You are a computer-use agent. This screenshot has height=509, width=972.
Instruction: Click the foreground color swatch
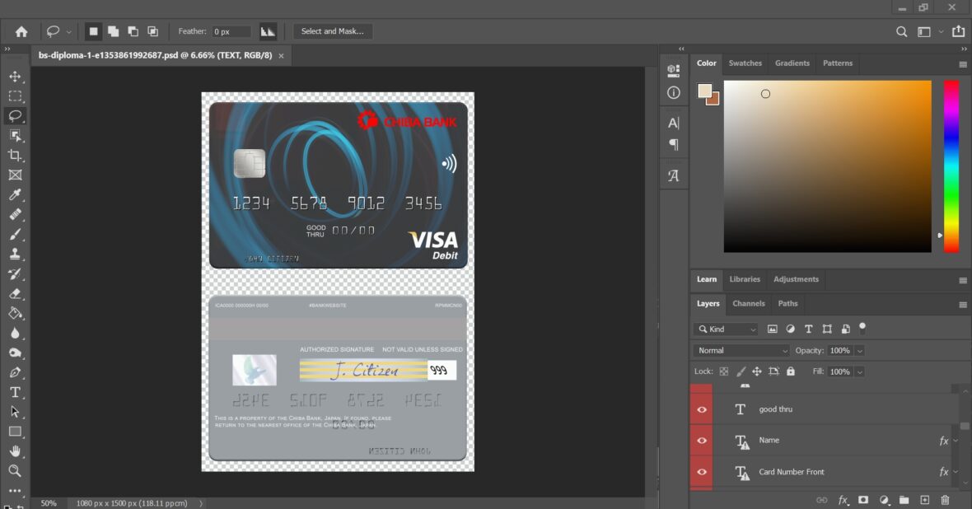pyautogui.click(x=704, y=91)
